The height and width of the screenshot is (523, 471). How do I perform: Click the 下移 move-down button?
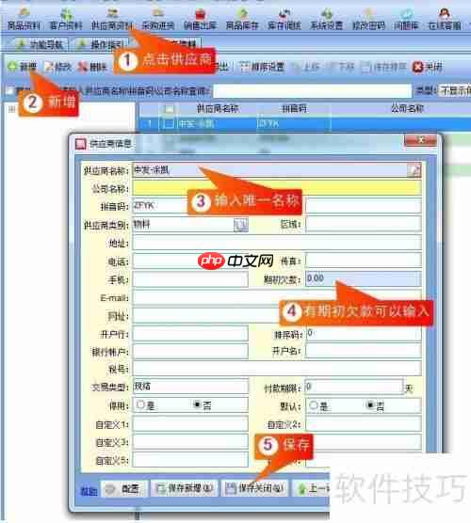click(341, 67)
